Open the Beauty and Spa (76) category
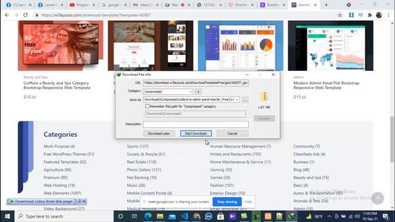Image resolution: width=395 pixels, height=222 pixels. [x=311, y=178]
